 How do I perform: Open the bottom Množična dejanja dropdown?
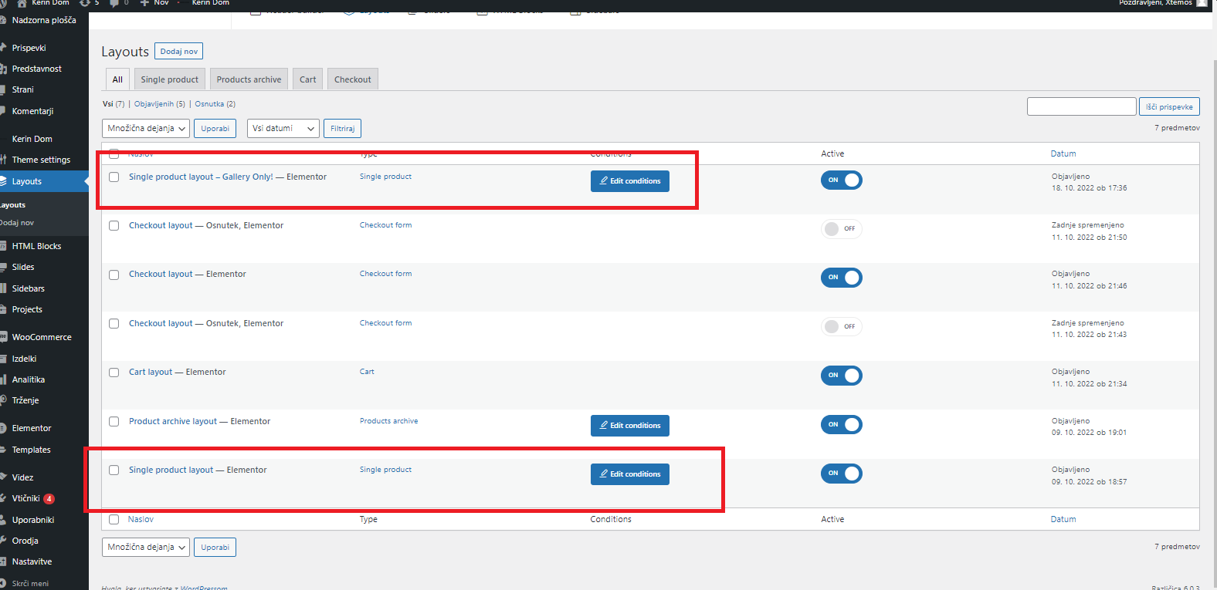pos(146,547)
